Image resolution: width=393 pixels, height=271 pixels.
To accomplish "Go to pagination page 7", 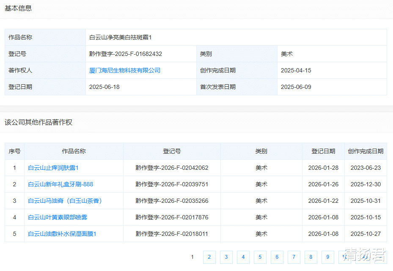I will pos(294,257).
